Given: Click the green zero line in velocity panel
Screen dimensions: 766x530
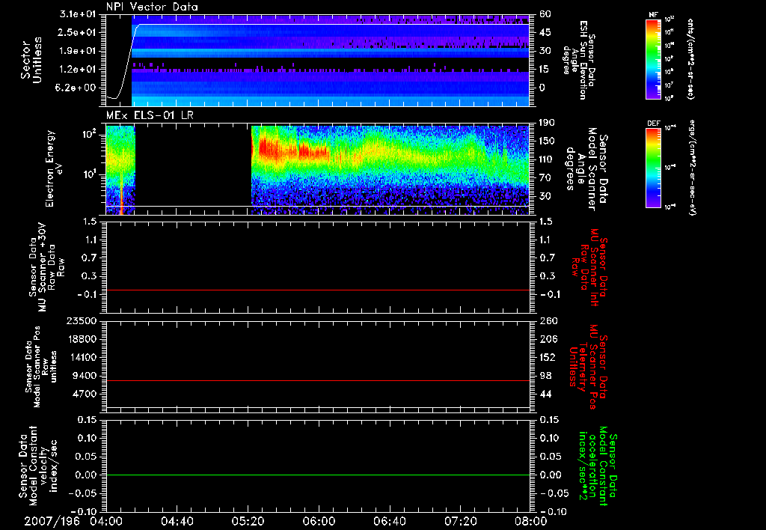Looking at the screenshot, I should pos(318,475).
